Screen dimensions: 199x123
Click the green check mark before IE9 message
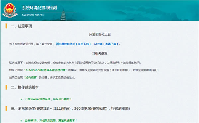click(21, 120)
